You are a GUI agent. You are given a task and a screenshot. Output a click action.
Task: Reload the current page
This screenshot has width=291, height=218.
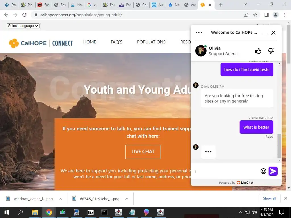pos(24,15)
